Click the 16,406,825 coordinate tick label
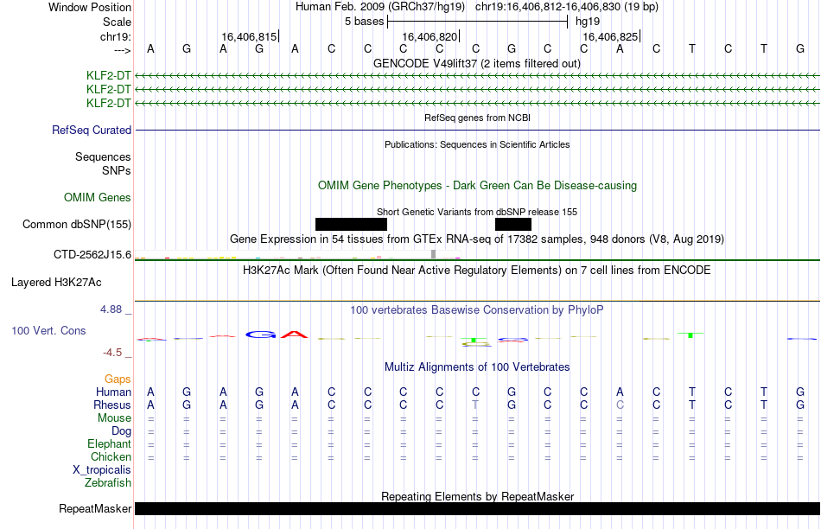 [x=610, y=36]
